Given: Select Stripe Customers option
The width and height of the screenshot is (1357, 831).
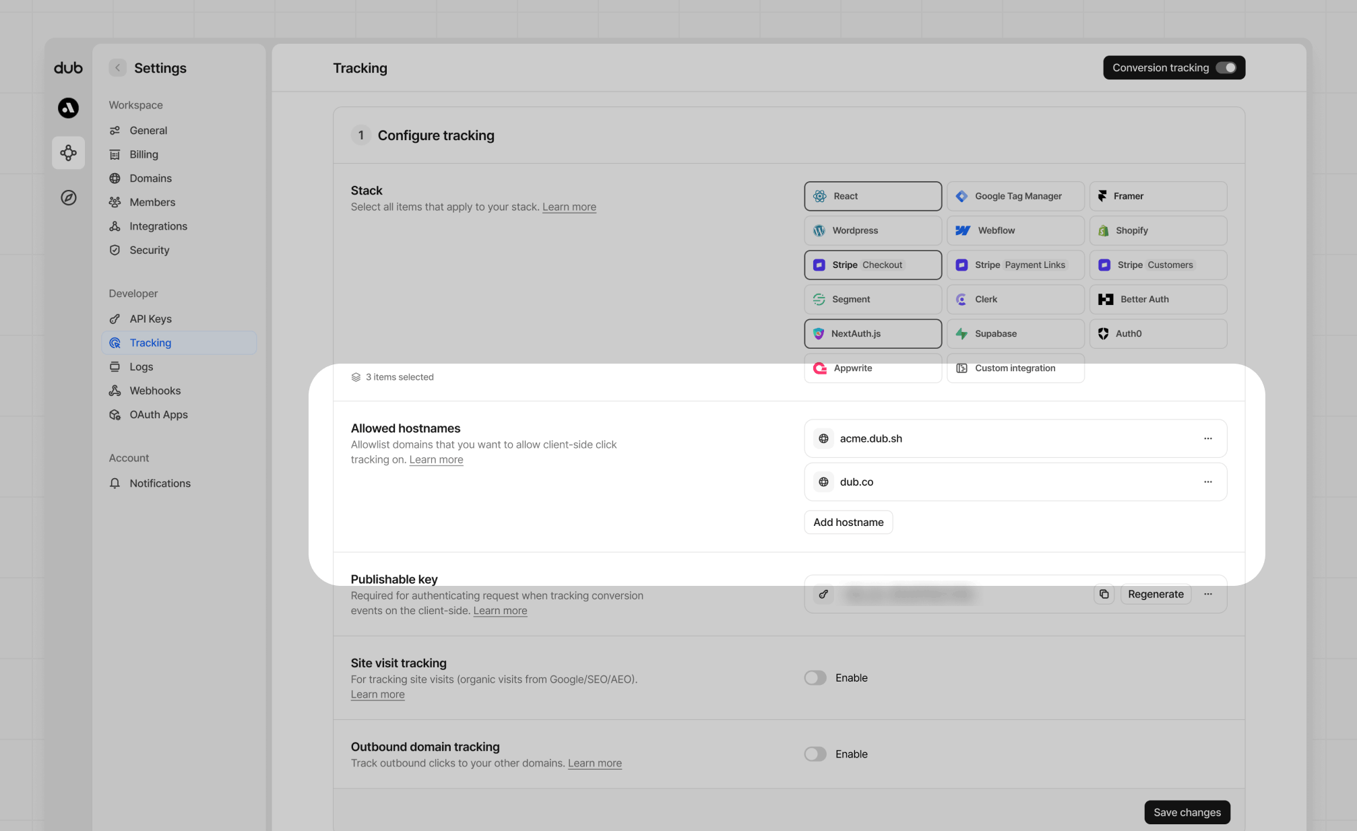Looking at the screenshot, I should tap(1158, 265).
